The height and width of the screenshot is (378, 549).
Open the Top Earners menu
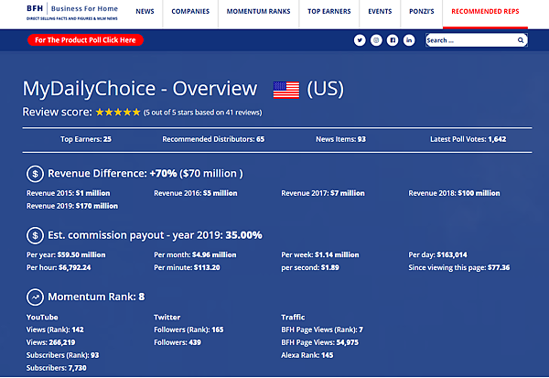[329, 12]
